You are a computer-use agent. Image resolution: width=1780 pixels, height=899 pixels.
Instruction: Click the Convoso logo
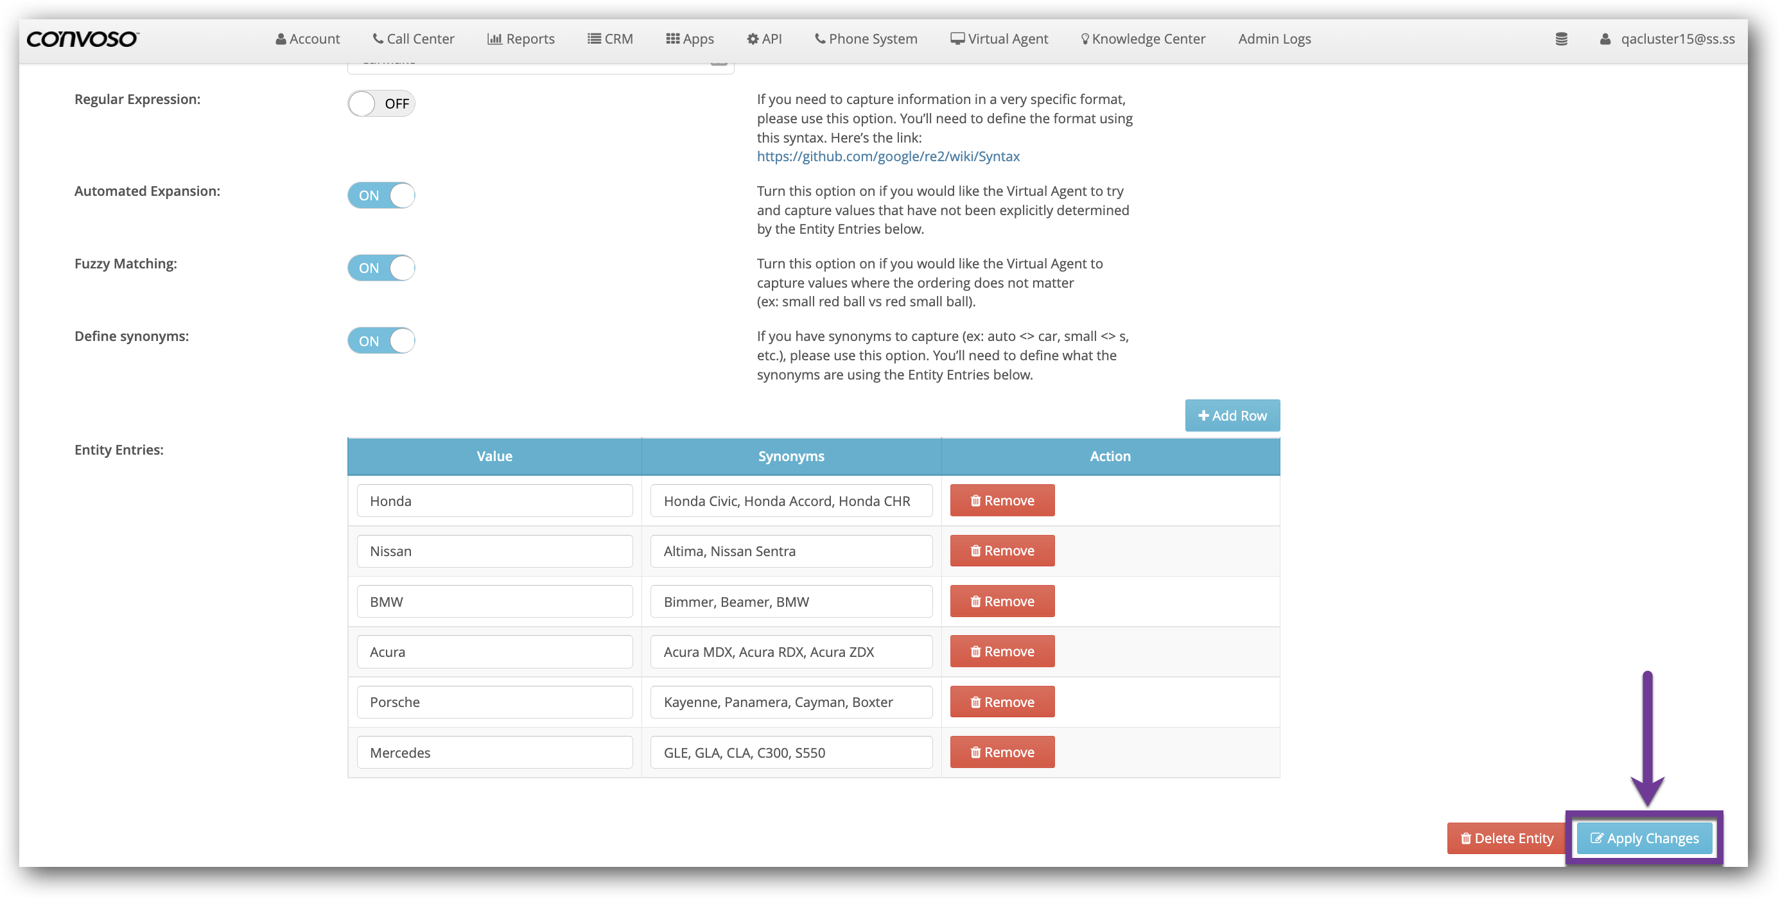82,39
